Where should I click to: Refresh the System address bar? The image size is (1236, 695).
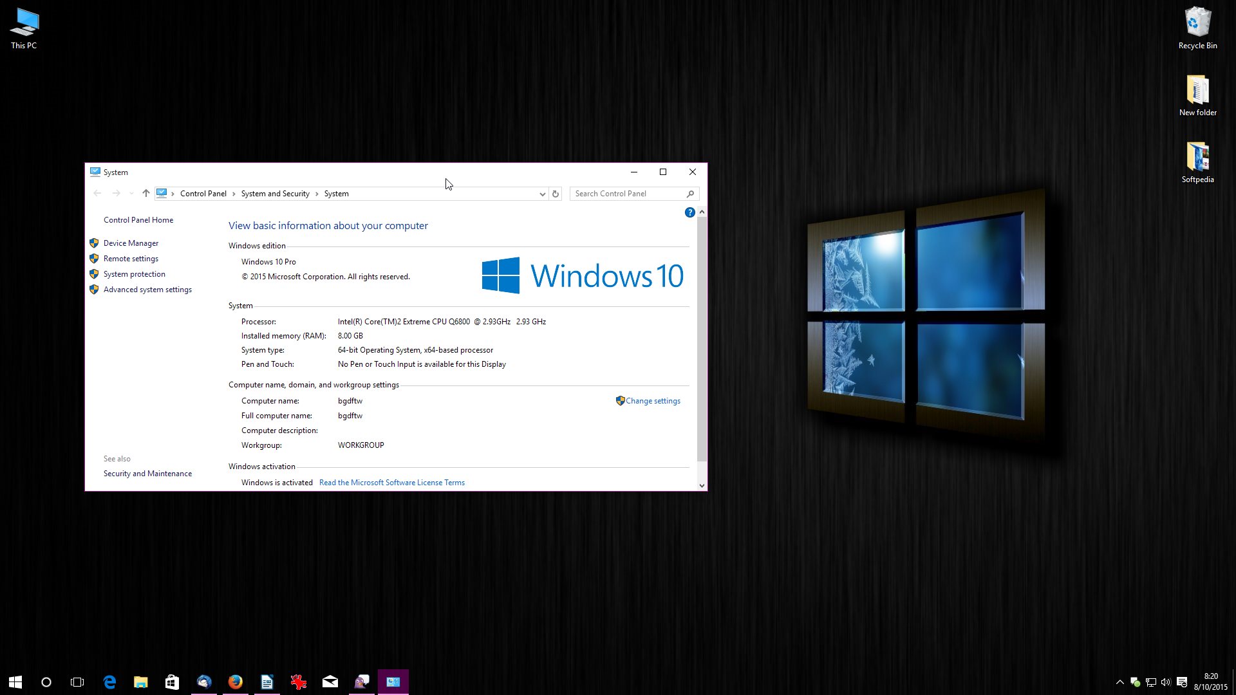coord(556,194)
